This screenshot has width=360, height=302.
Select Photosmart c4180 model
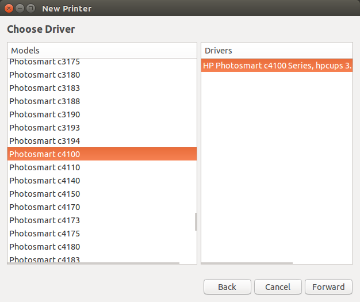[x=102, y=247]
